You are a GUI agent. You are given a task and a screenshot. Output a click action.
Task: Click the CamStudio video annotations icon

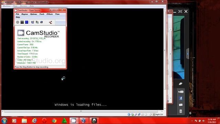[x=42, y=22]
